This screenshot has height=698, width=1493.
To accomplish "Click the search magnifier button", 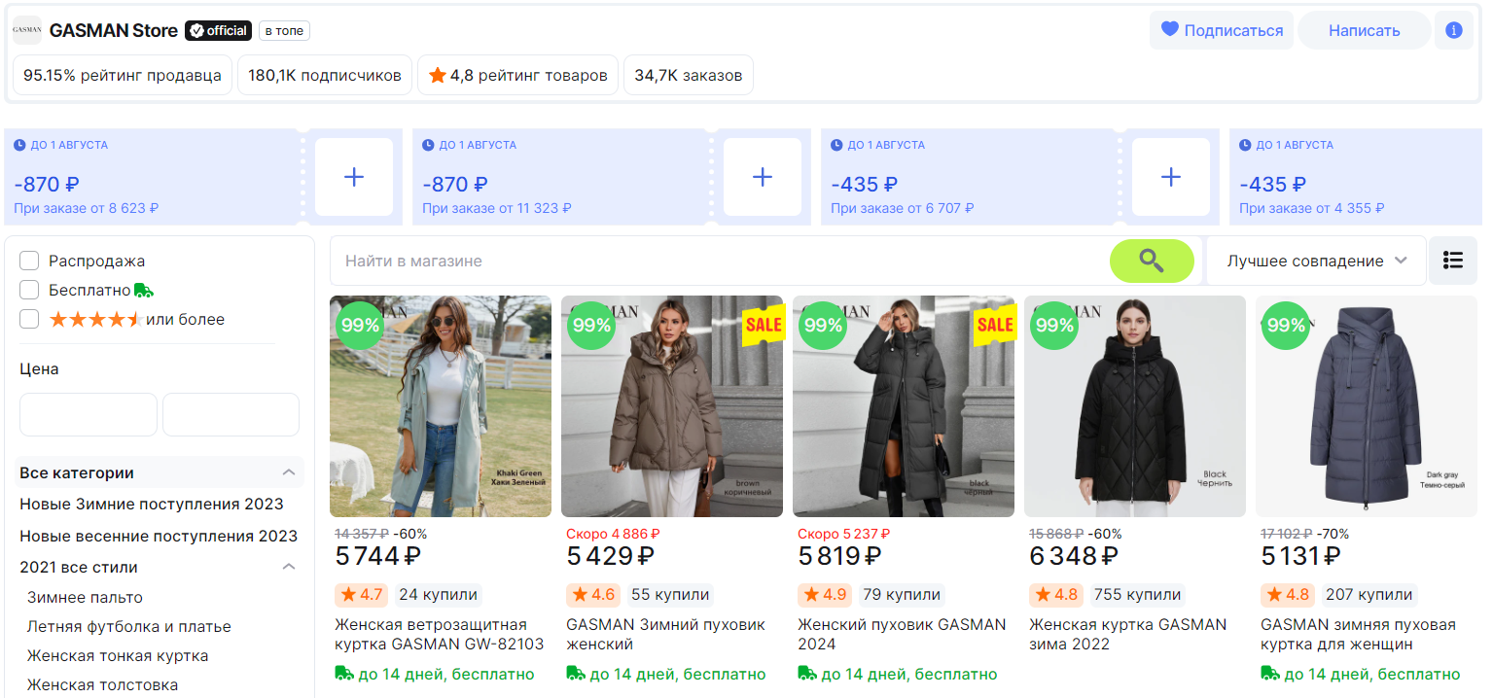I will [1152, 261].
